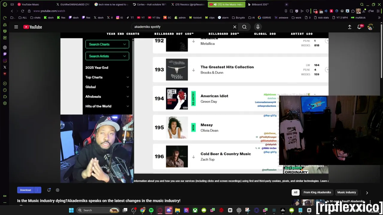
Task: Open the multikick bookmark
Action: click(x=358, y=18)
